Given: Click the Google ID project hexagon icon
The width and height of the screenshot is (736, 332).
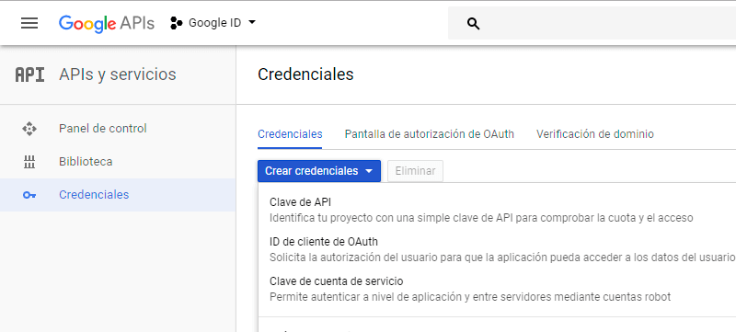Looking at the screenshot, I should [176, 23].
